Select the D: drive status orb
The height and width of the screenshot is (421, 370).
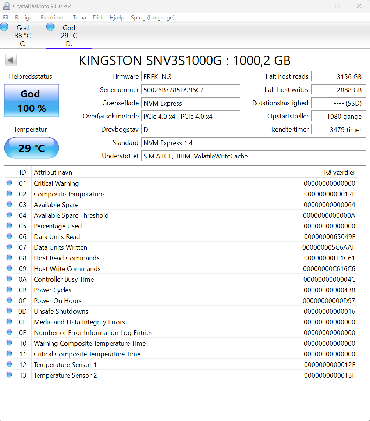coord(50,26)
